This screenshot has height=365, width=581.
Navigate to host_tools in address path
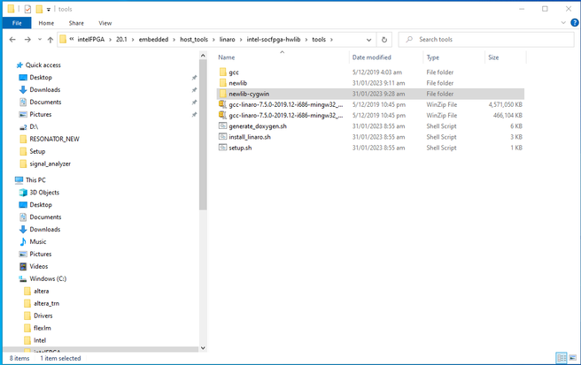coord(194,40)
